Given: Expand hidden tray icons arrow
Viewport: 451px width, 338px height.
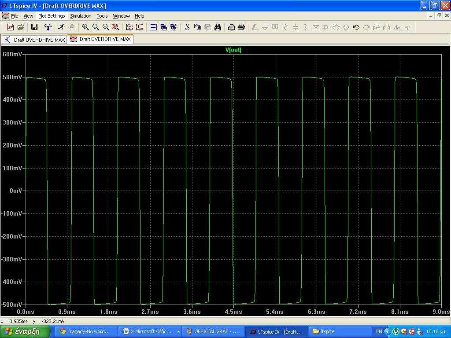Looking at the screenshot, I should [388, 332].
